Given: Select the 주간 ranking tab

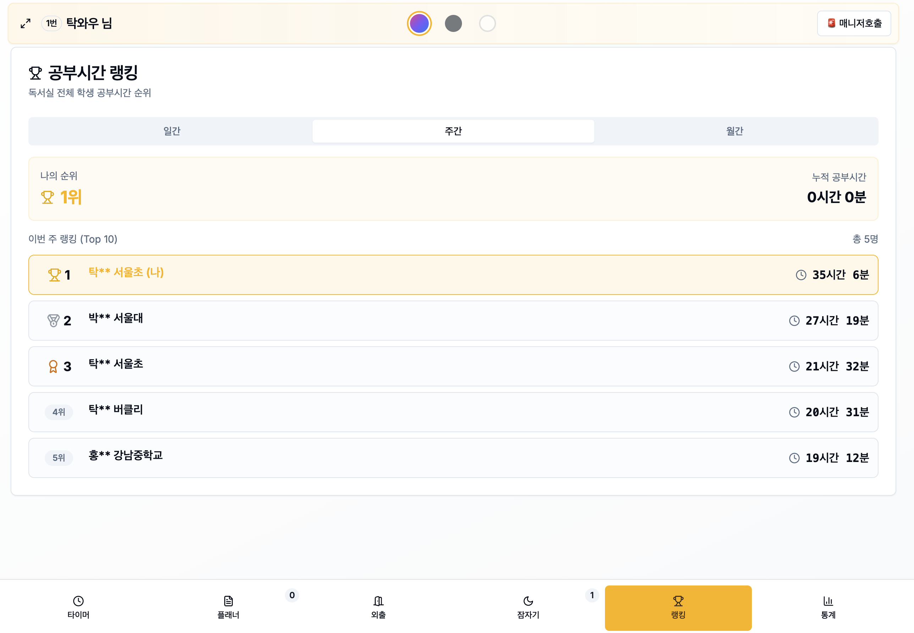Looking at the screenshot, I should click(x=453, y=131).
